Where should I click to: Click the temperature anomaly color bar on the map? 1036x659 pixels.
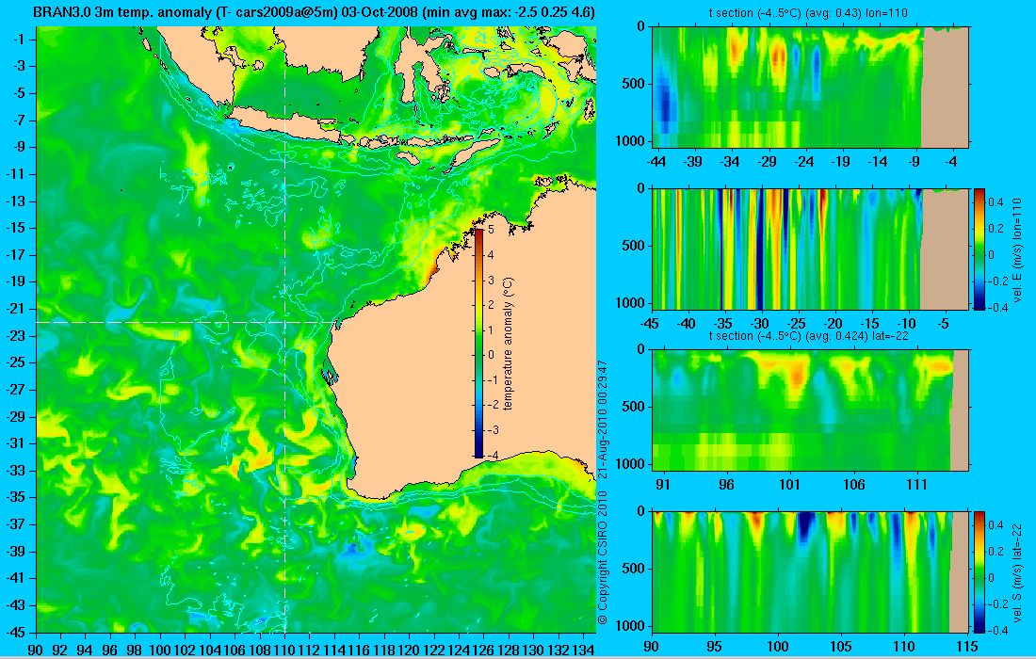(478, 343)
